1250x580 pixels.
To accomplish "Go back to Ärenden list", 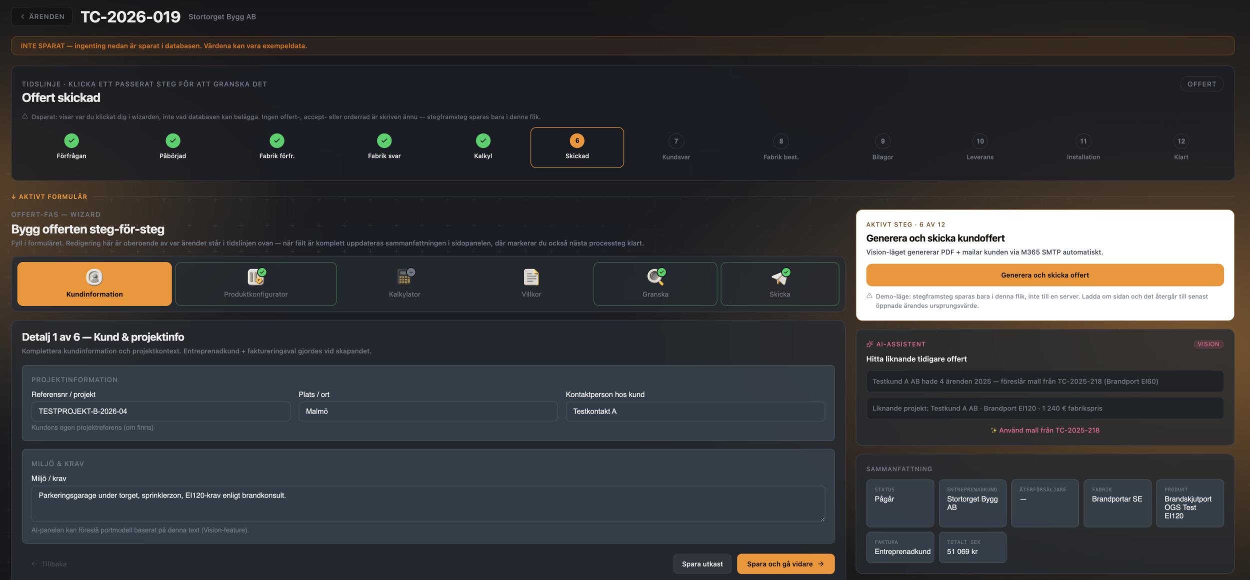I will (42, 16).
